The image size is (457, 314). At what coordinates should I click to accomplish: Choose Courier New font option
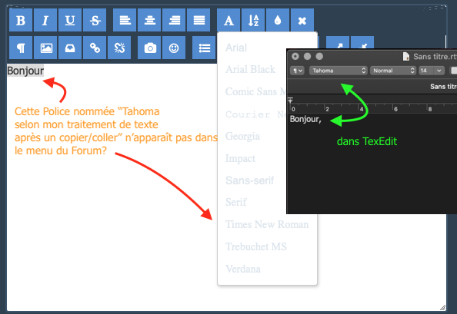pyautogui.click(x=255, y=114)
